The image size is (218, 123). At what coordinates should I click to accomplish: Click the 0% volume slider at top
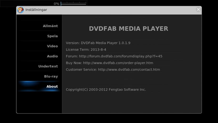click(73, 3)
